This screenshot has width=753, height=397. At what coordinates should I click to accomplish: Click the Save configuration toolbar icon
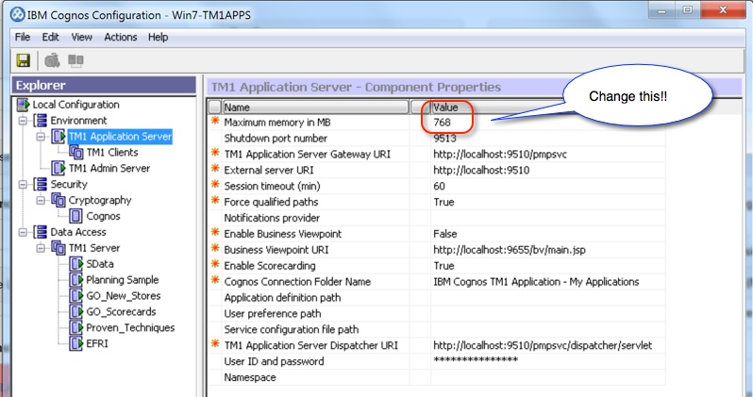point(23,60)
